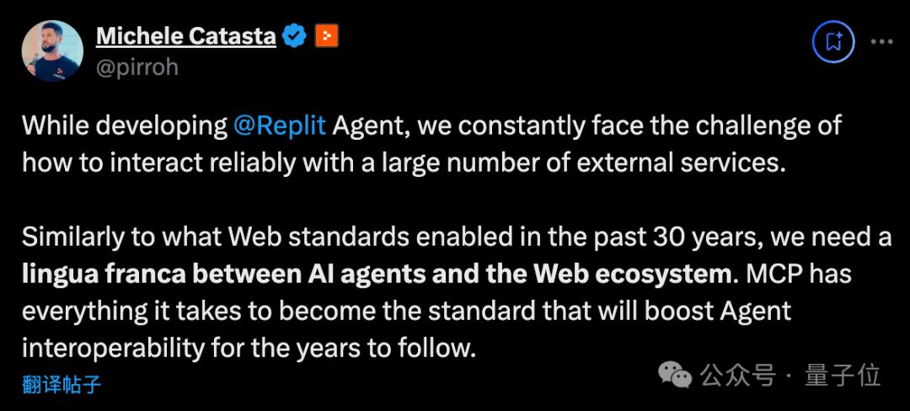Click the 量子位 watermark text
Image resolution: width=910 pixels, height=411 pixels.
pos(843,375)
